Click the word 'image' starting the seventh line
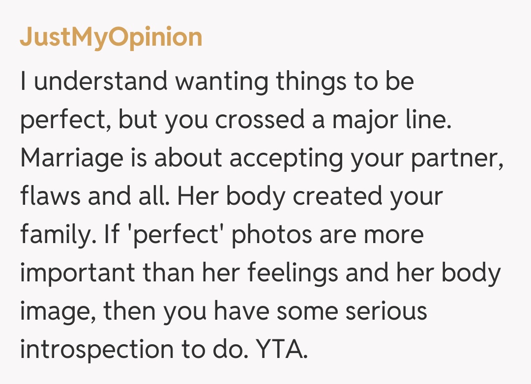This screenshot has height=384, width=531. pos(53,311)
